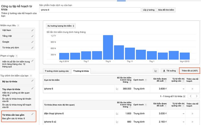Click 368.000 search volume value
The width and height of the screenshot is (201, 125).
pyautogui.click(x=127, y=89)
